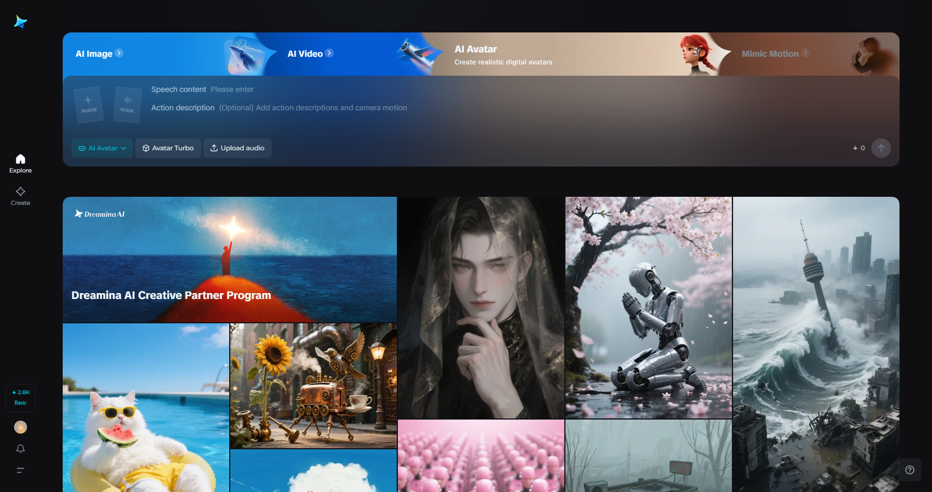Image resolution: width=932 pixels, height=492 pixels.
Task: Expand the AI Avatar mode dropdown
Action: (x=102, y=148)
